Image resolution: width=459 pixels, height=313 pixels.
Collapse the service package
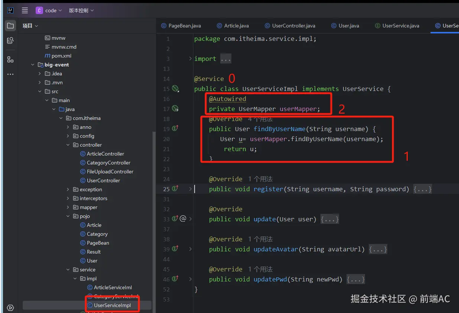68,270
